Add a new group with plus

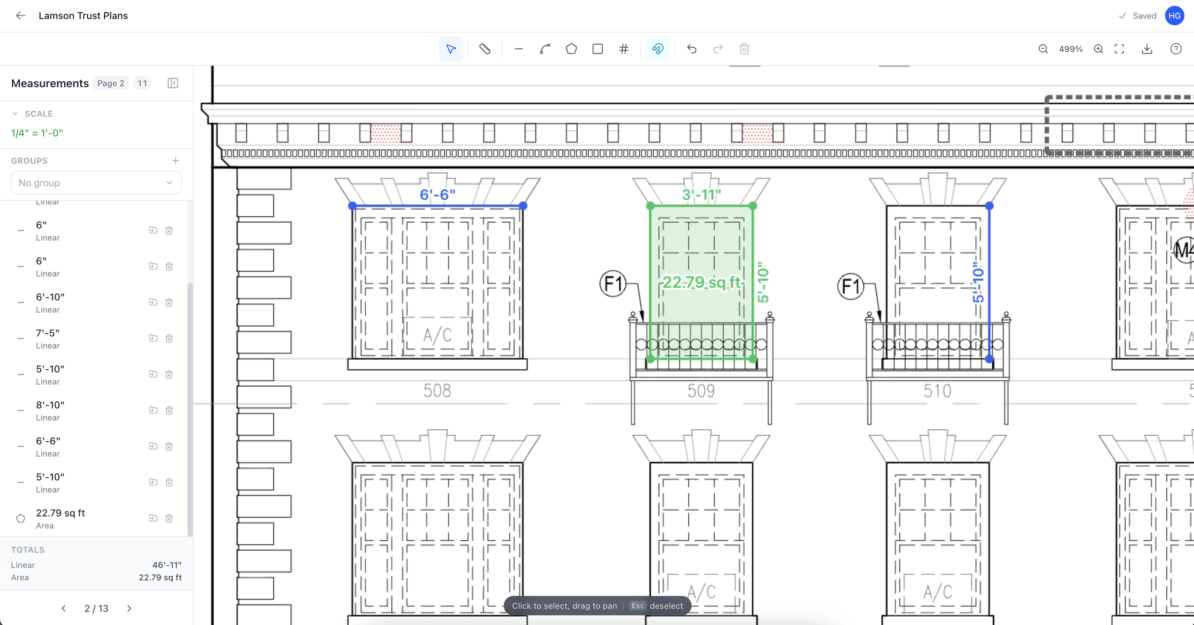(175, 161)
